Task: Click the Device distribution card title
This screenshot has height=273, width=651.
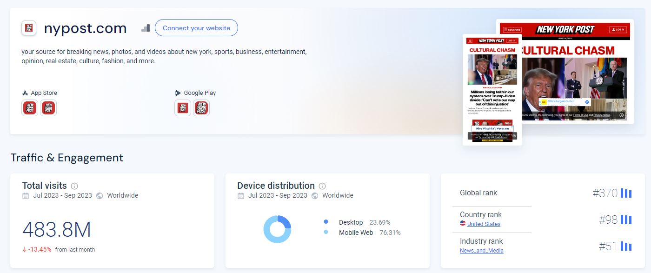Action: [x=276, y=186]
